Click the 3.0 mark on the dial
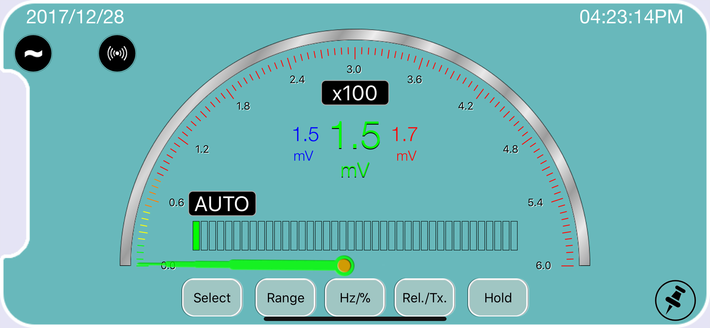The height and width of the screenshot is (328, 710). tap(354, 69)
